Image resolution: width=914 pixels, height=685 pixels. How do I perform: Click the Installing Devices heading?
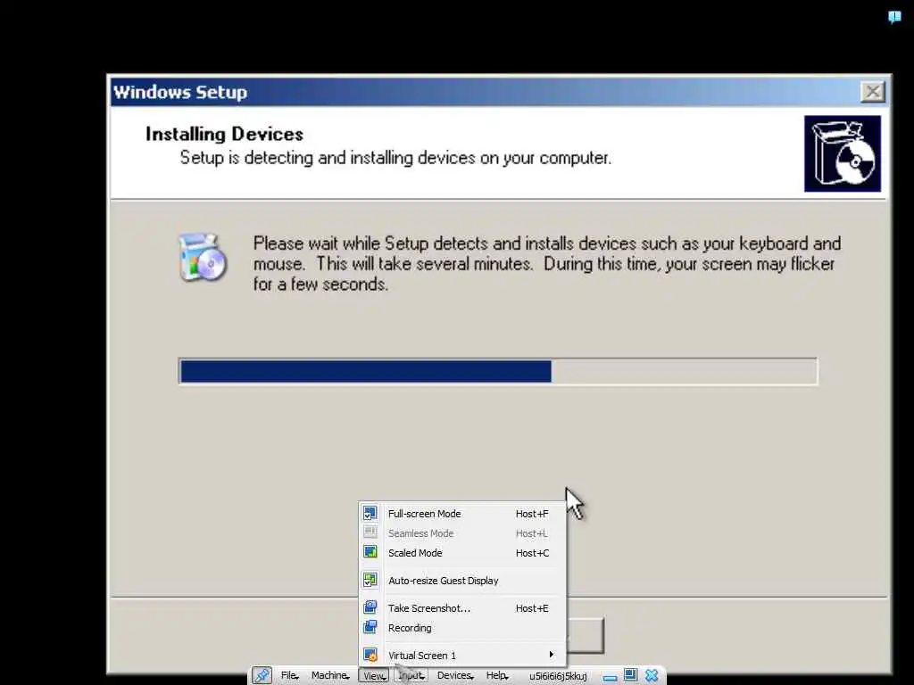pyautogui.click(x=224, y=134)
